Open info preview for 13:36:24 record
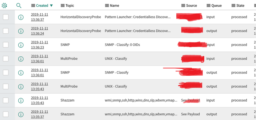Screen dimensions: 256x120 point(21,31)
